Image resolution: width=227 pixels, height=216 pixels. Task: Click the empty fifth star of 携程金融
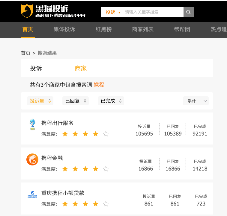[x=106, y=169]
